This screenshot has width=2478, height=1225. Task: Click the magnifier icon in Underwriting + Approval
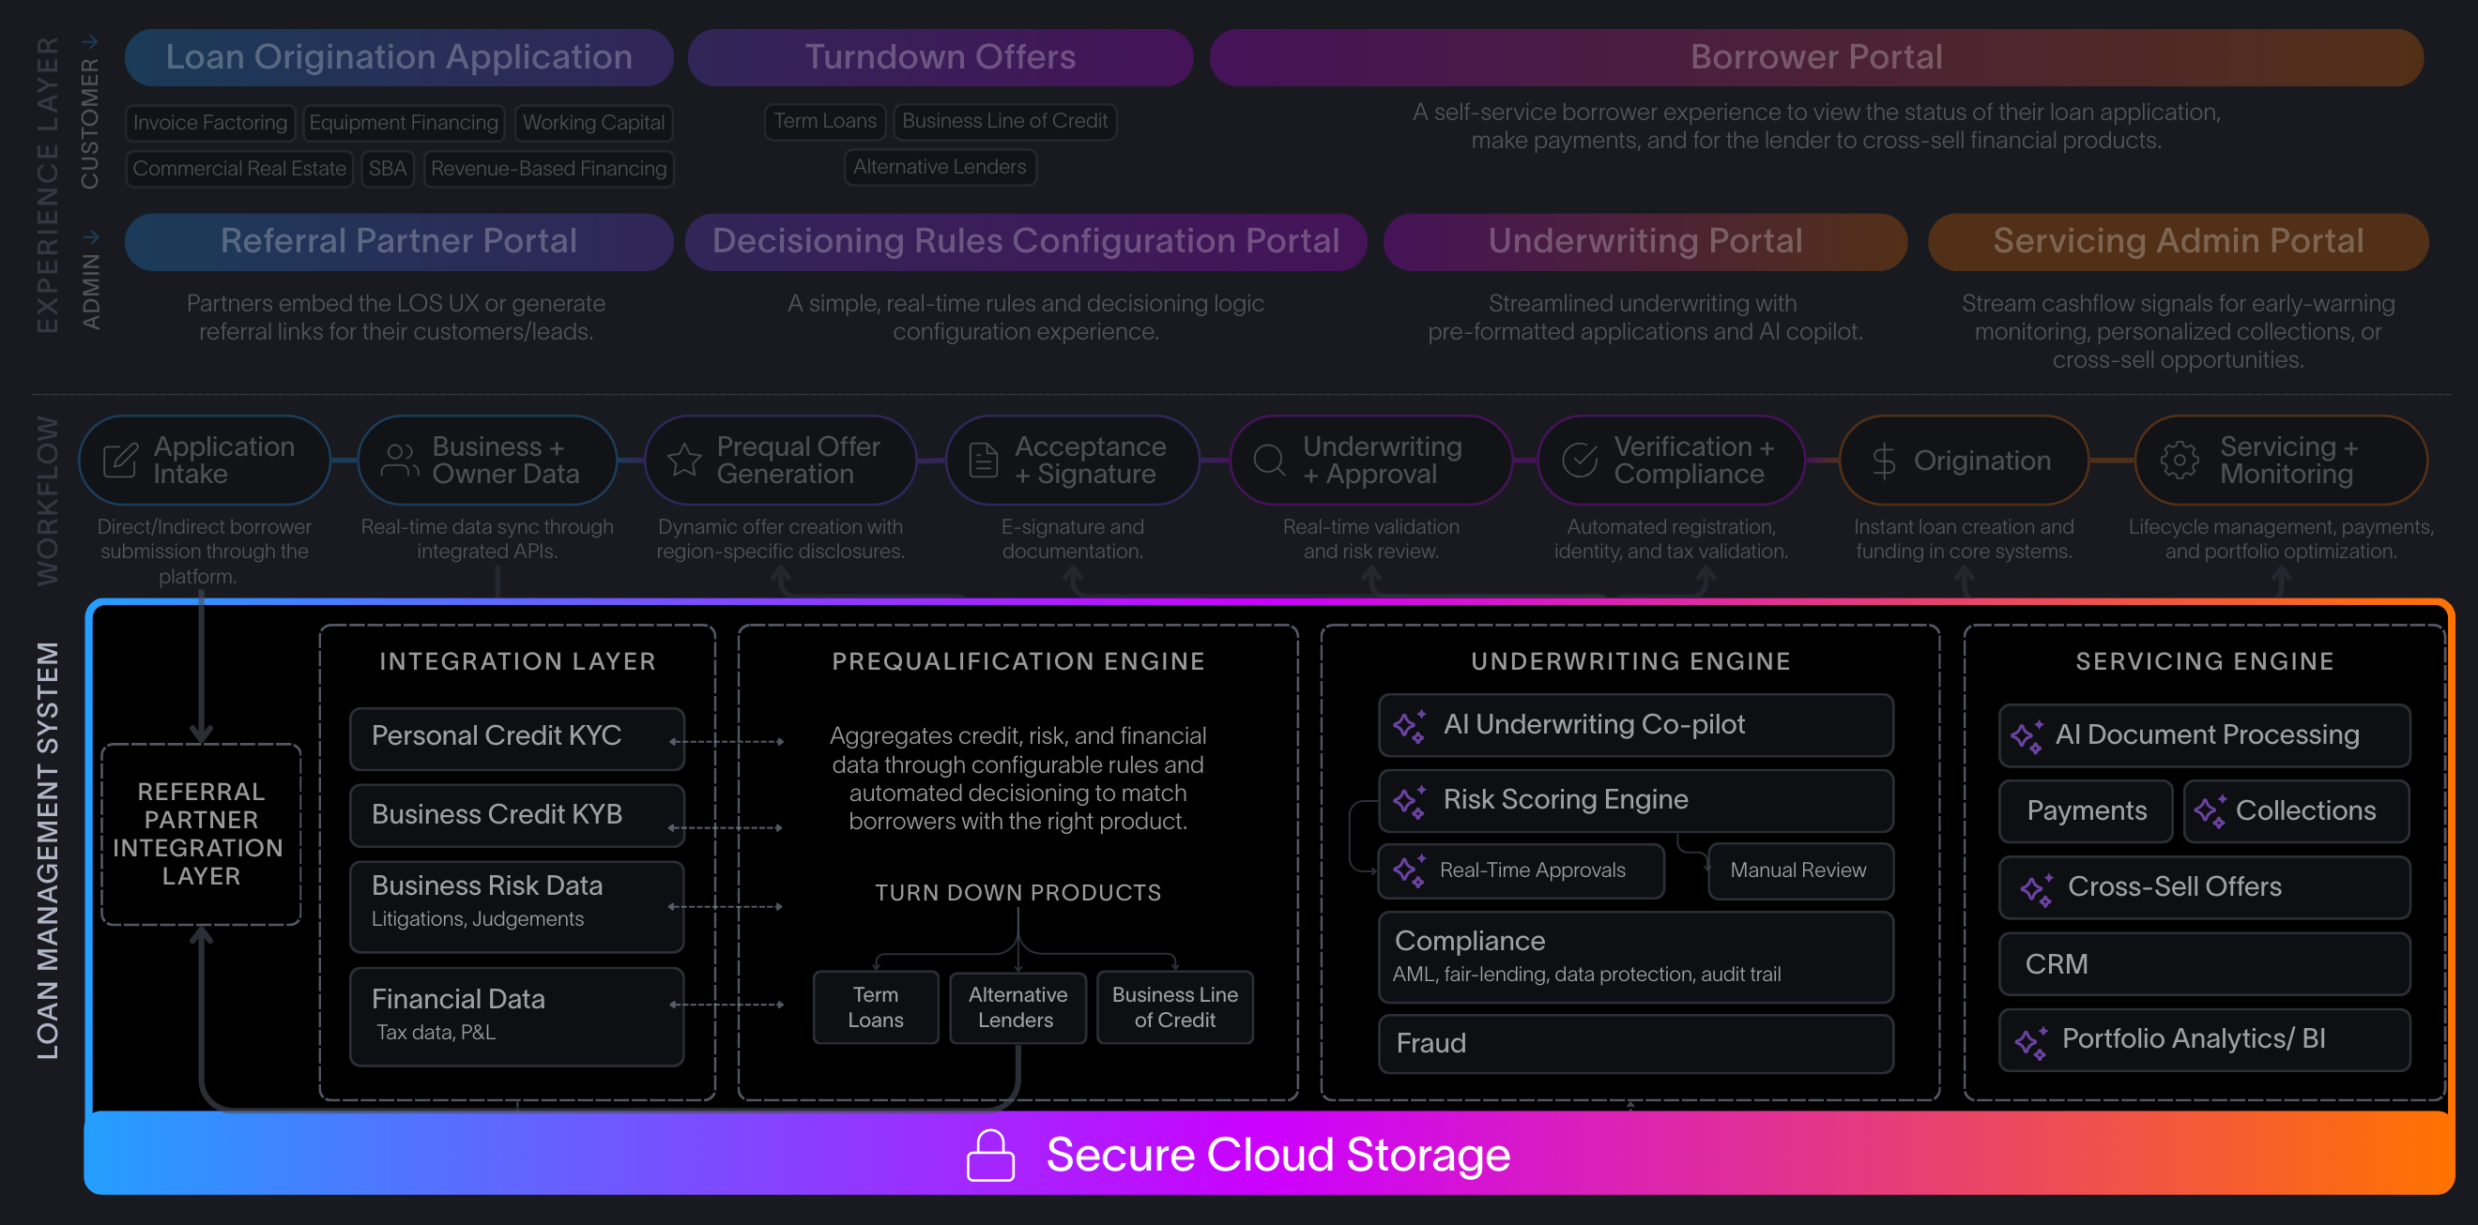[x=1269, y=461]
